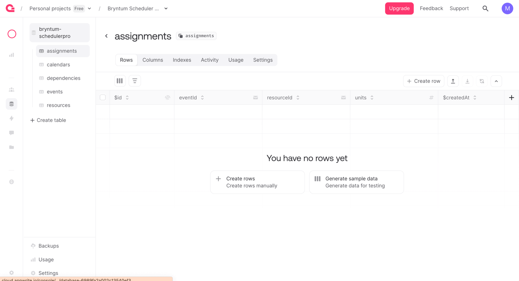Image resolution: width=519 pixels, height=281 pixels.
Task: Expand the Personal projects dropdown
Action: (x=89, y=8)
